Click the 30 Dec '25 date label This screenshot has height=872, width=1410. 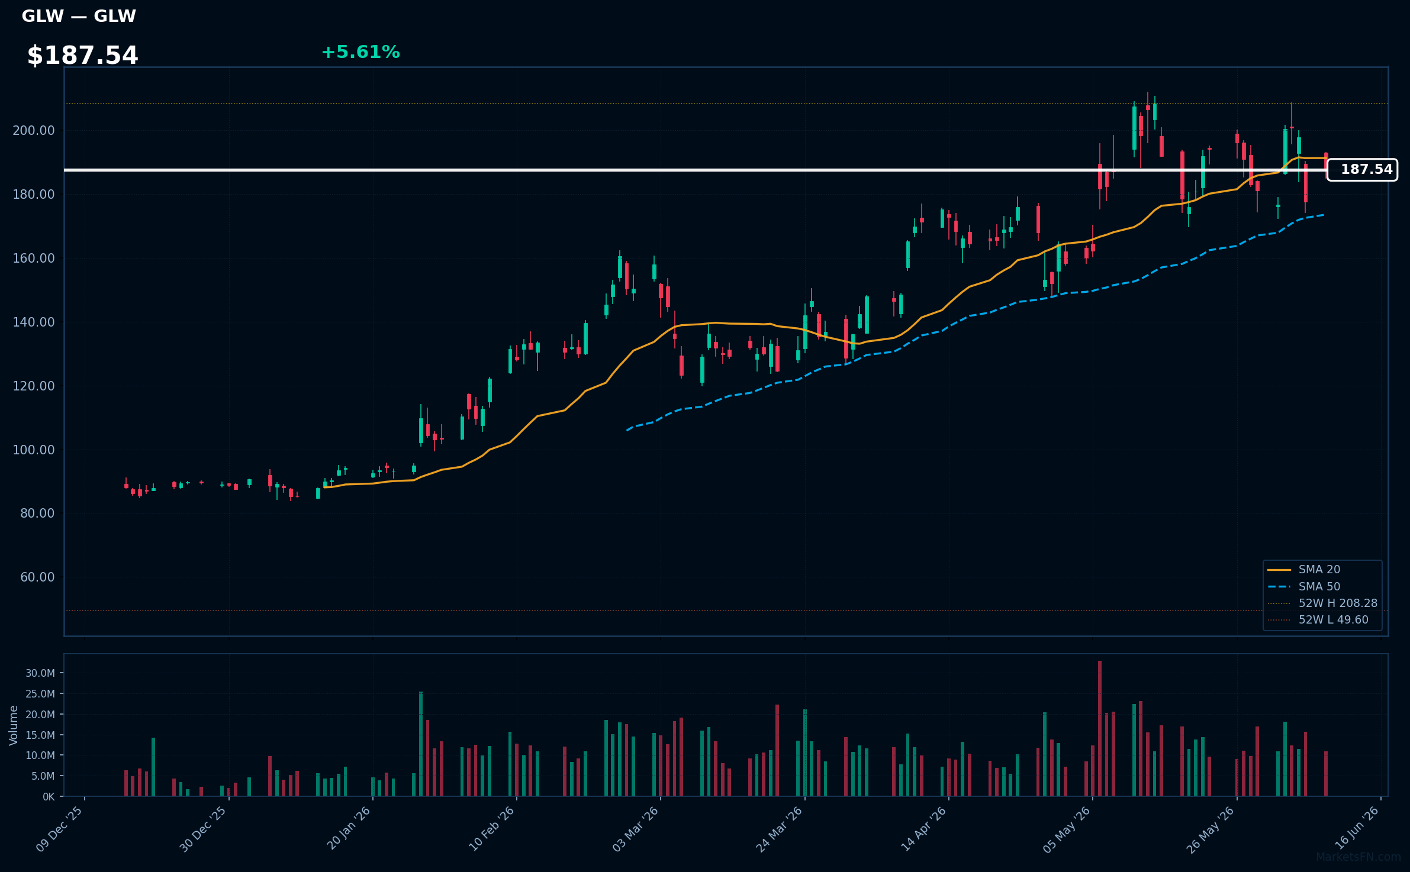pyautogui.click(x=203, y=829)
